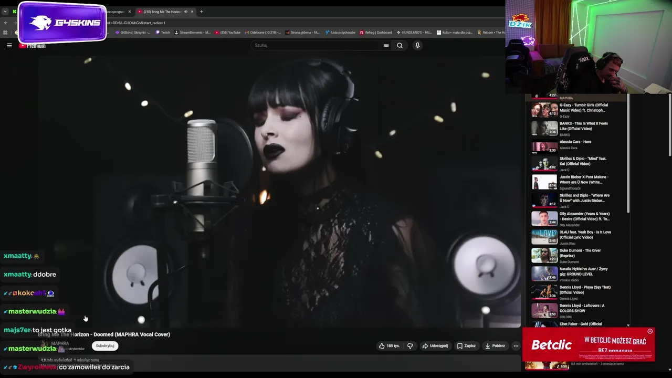This screenshot has width=672, height=378.
Task: Click the G4SKINS overlay logo
Action: pyautogui.click(x=62, y=23)
